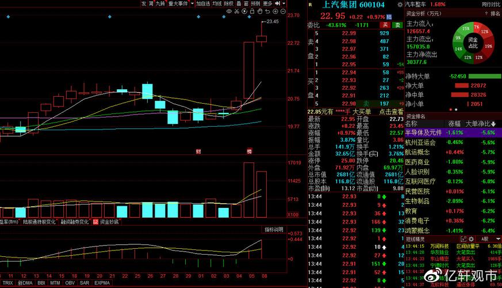Select the 九转 indicator button
Image resolution: width=502 pixels, height=288 pixels.
(x=160, y=3)
